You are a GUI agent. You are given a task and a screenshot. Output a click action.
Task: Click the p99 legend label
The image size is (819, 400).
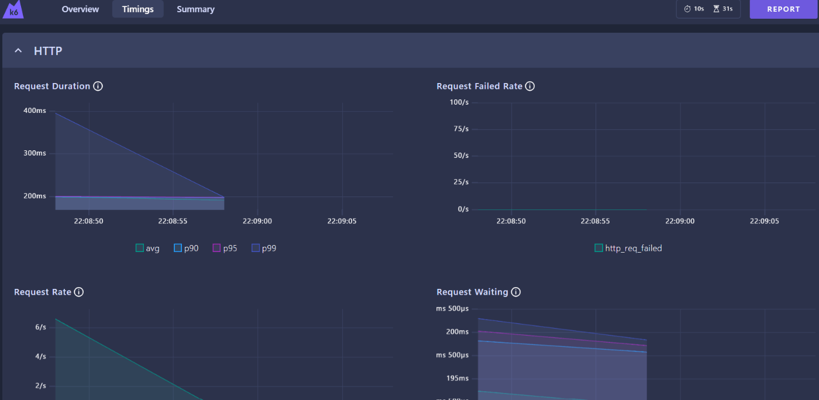tap(269, 248)
